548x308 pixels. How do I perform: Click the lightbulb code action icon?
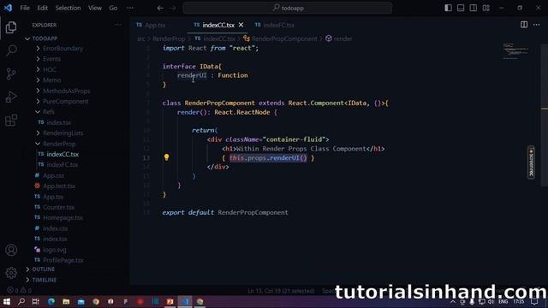click(x=167, y=157)
